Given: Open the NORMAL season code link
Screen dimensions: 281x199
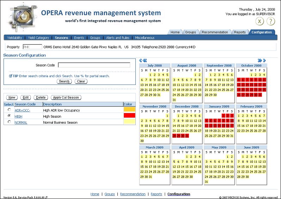Looking at the screenshot, I should 21,123.
